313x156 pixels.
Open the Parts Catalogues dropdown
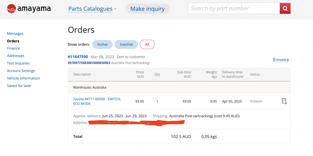click(92, 9)
